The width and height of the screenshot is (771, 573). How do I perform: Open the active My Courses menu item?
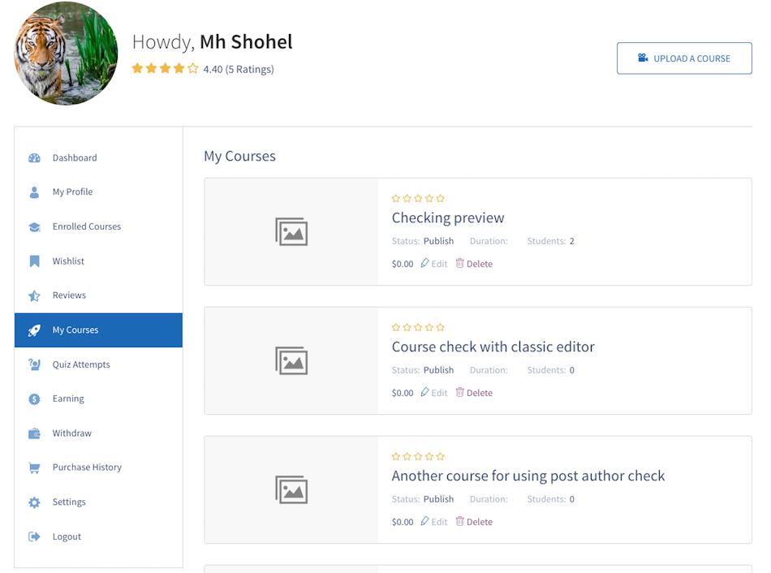98,330
